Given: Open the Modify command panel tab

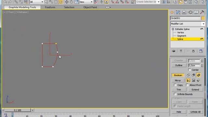Looking at the screenshot, I should [x=178, y=12].
